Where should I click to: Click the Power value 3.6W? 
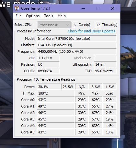(x=96, y=87)
